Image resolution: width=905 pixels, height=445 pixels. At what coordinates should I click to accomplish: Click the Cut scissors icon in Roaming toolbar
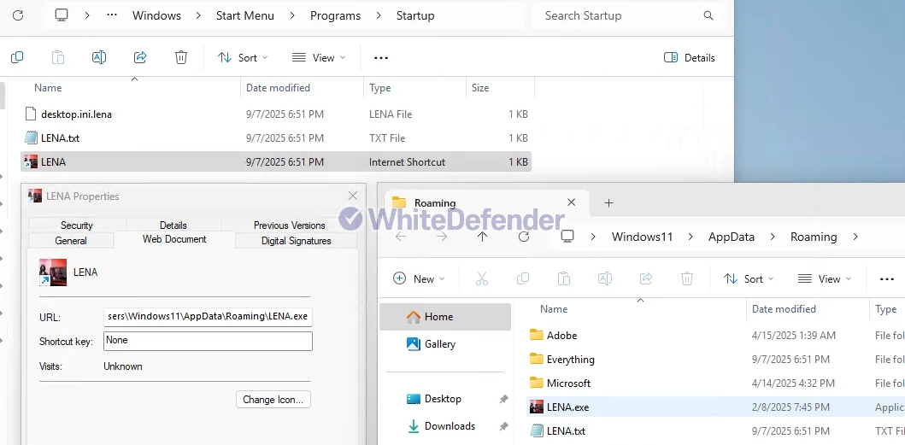point(482,278)
